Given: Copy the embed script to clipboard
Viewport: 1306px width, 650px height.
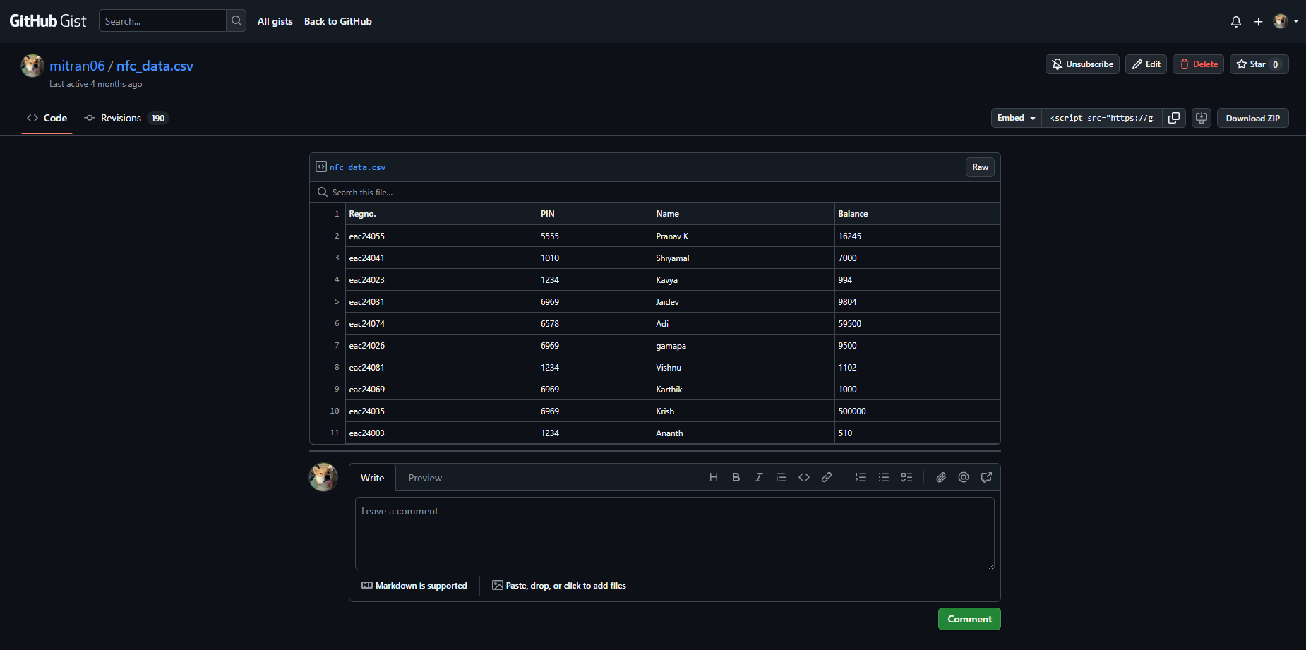Looking at the screenshot, I should [x=1174, y=118].
